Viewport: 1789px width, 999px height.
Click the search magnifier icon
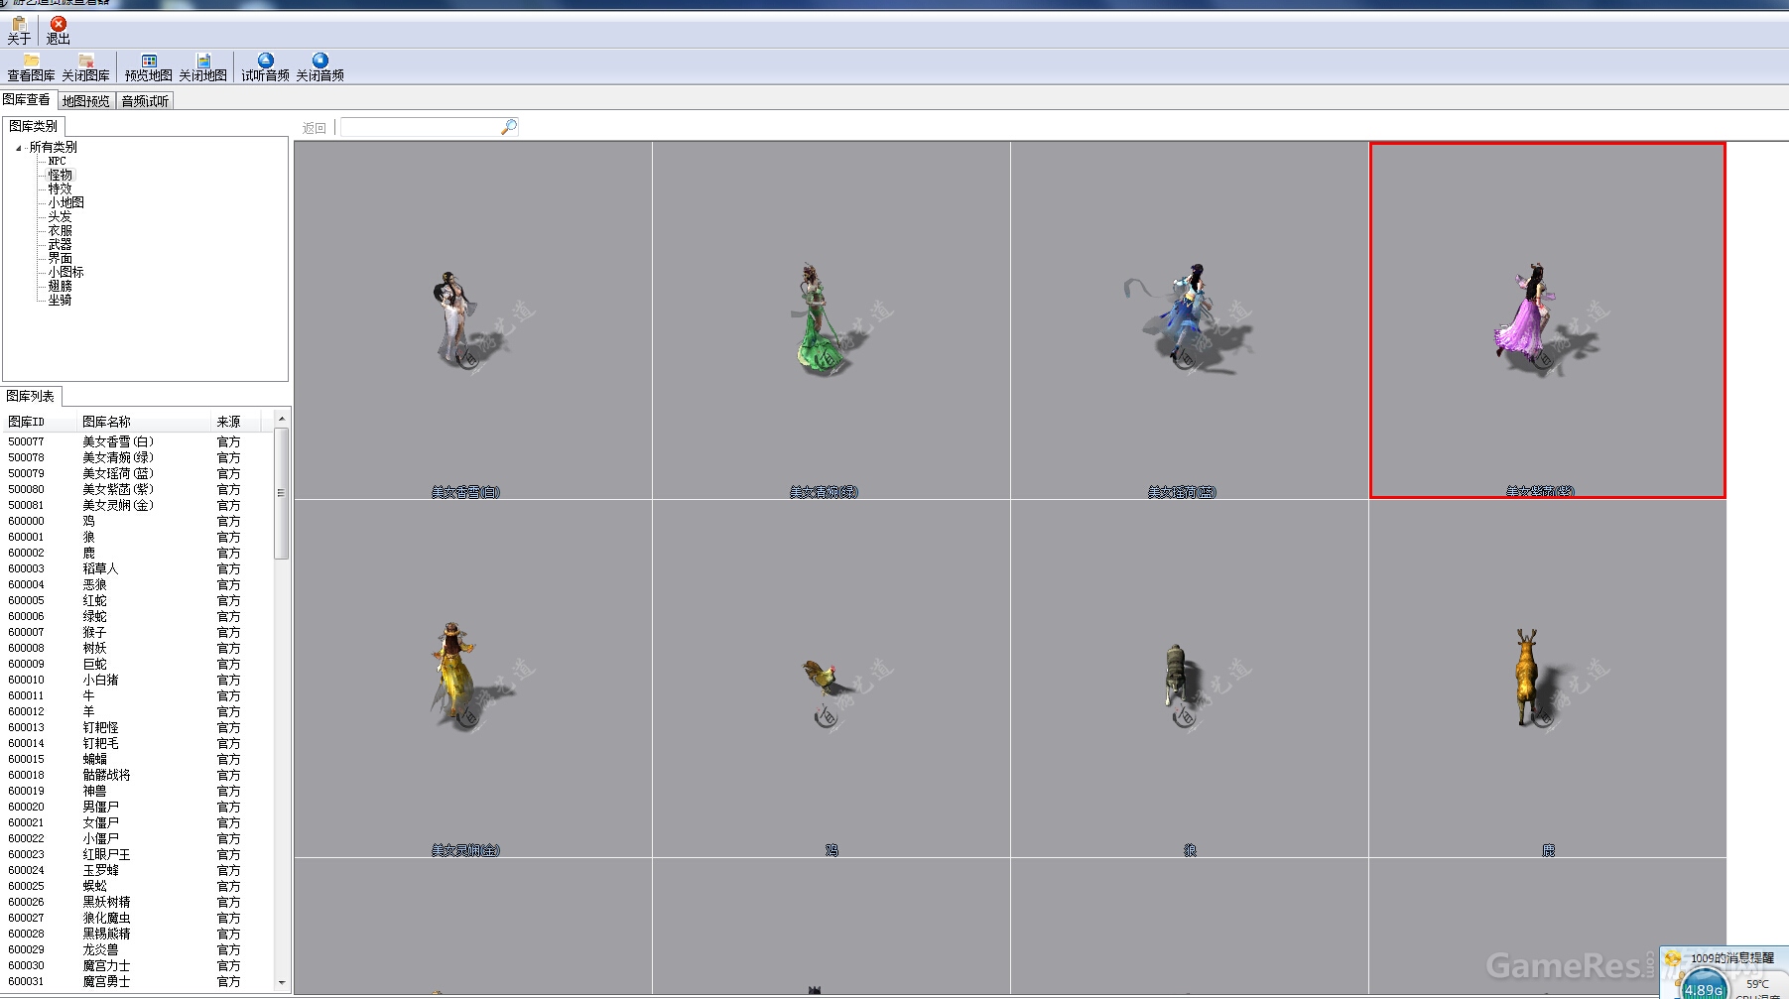click(x=509, y=127)
